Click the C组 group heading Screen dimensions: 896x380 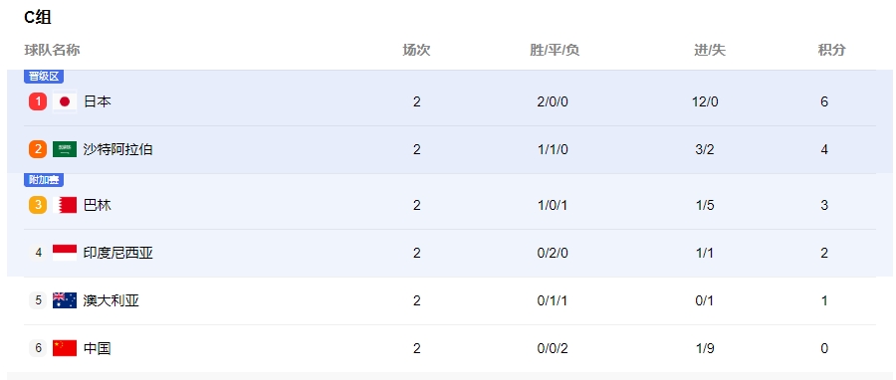click(x=38, y=18)
